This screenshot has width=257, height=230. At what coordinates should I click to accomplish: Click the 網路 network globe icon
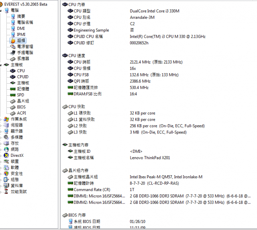pyautogui.click(x=6, y=150)
